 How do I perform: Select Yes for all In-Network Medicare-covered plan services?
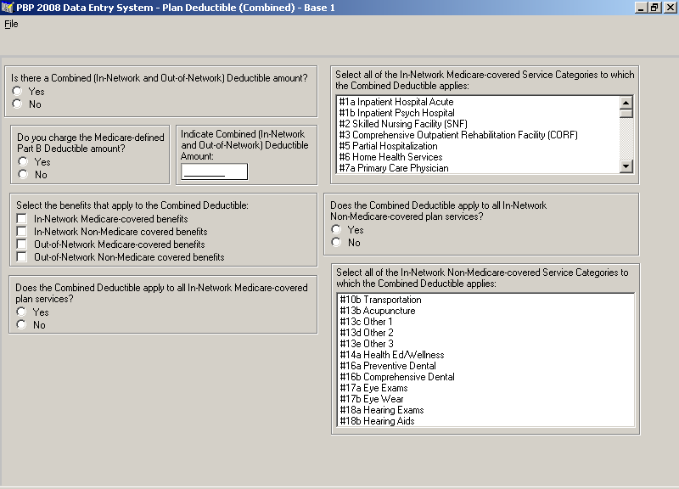(21, 312)
